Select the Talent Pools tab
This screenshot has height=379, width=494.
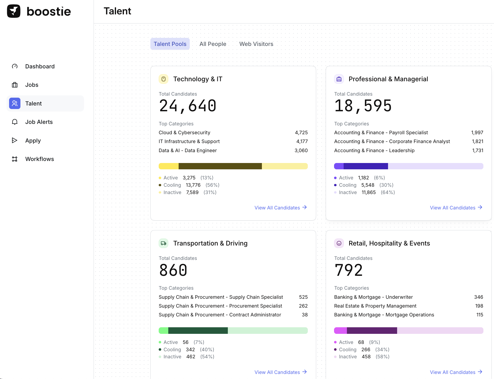[x=170, y=44]
